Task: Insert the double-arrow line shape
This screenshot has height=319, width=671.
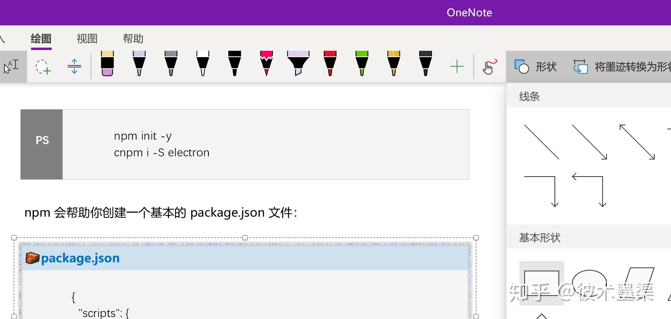Action: point(637,142)
